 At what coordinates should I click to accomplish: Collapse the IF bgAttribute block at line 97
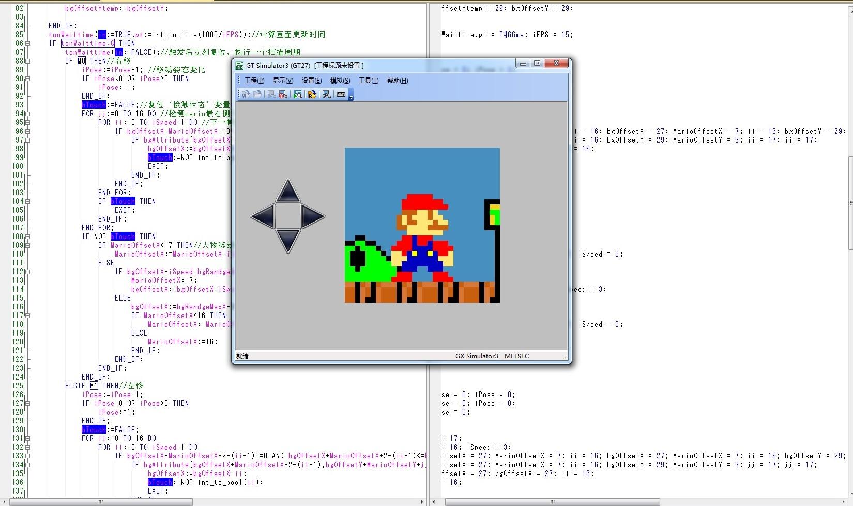coord(27,140)
